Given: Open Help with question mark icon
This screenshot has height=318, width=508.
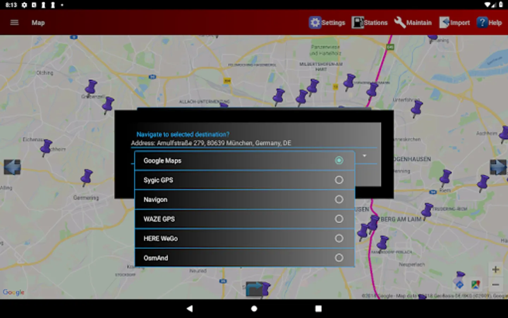Looking at the screenshot, I should (x=489, y=23).
